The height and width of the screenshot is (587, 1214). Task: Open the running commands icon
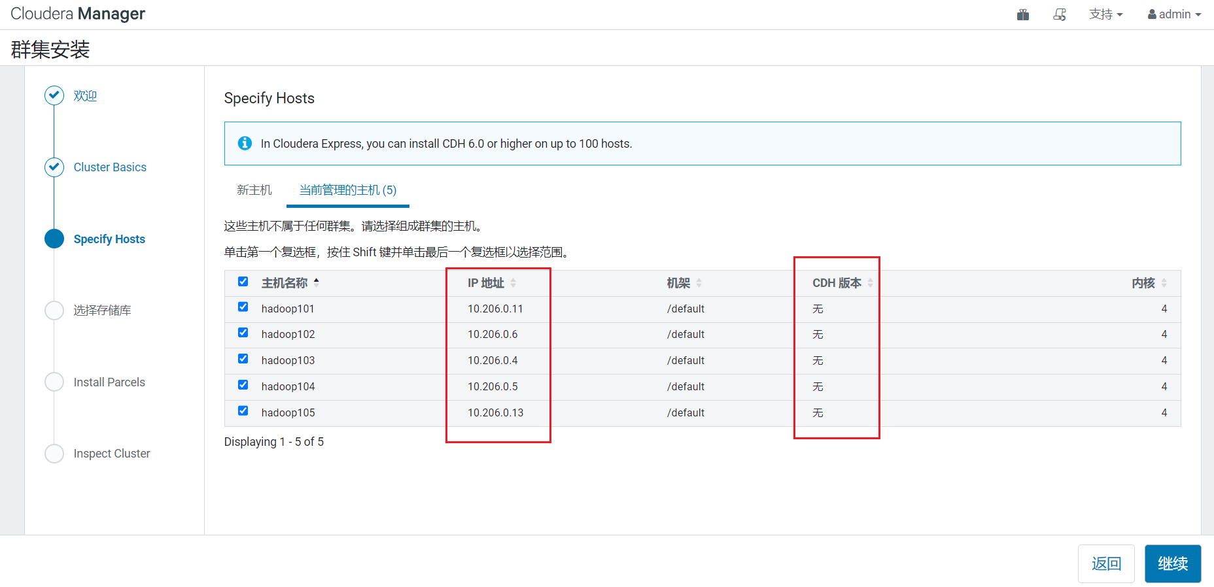[x=1060, y=14]
